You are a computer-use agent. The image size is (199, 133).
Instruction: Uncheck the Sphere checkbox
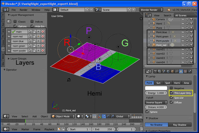147,112
